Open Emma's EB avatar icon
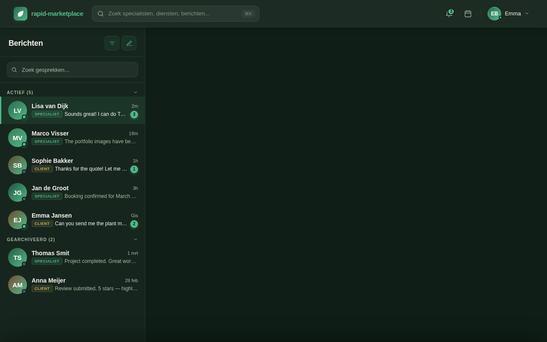The image size is (547, 342). click(494, 14)
